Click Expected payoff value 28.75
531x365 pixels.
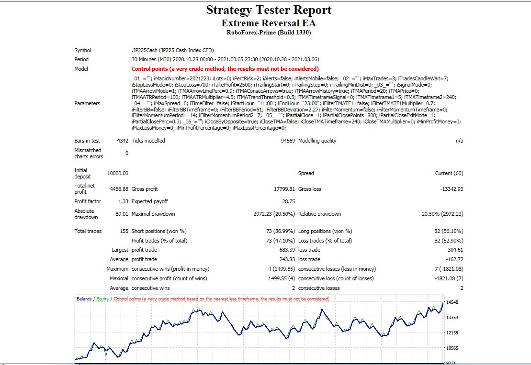pyautogui.click(x=289, y=201)
